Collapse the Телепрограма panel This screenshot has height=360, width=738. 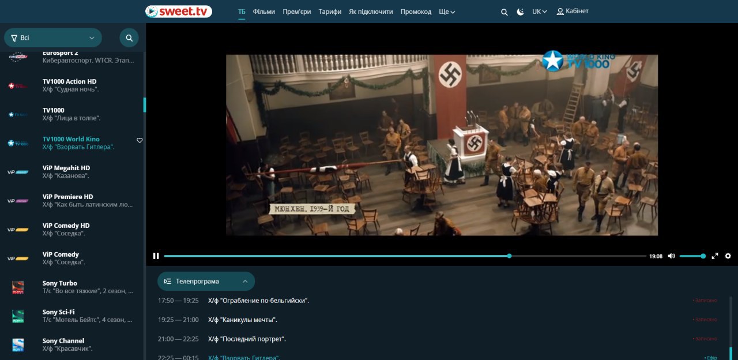[206, 281]
